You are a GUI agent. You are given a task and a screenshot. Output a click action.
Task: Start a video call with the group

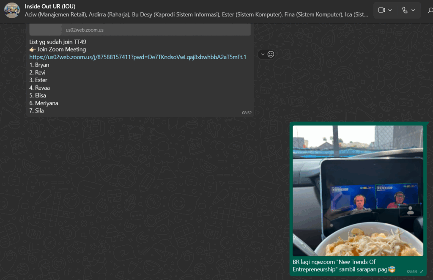(x=381, y=10)
